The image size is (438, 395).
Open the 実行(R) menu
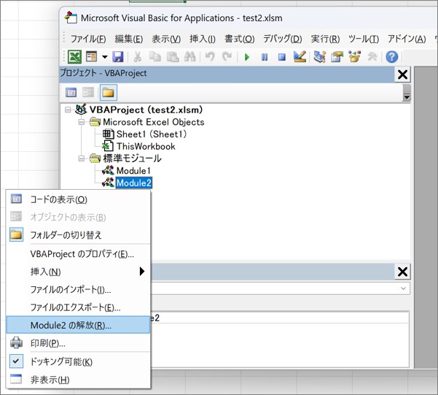(x=326, y=39)
